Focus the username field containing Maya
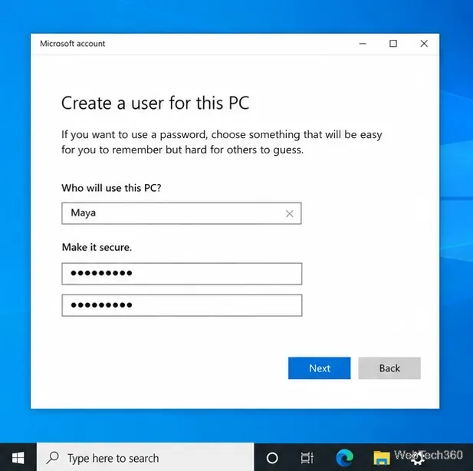Viewport: 473px width, 471px height. click(181, 213)
